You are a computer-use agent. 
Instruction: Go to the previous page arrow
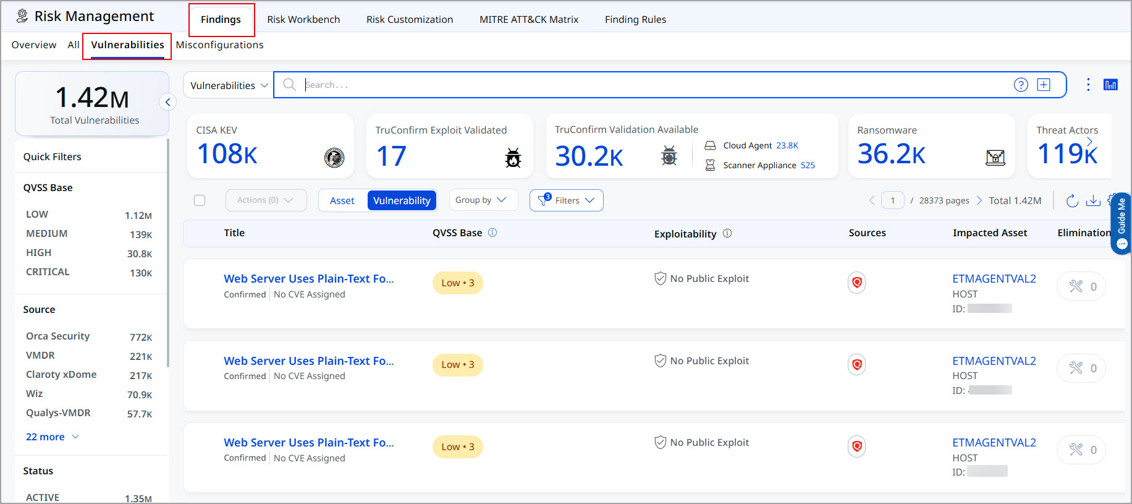(x=872, y=200)
